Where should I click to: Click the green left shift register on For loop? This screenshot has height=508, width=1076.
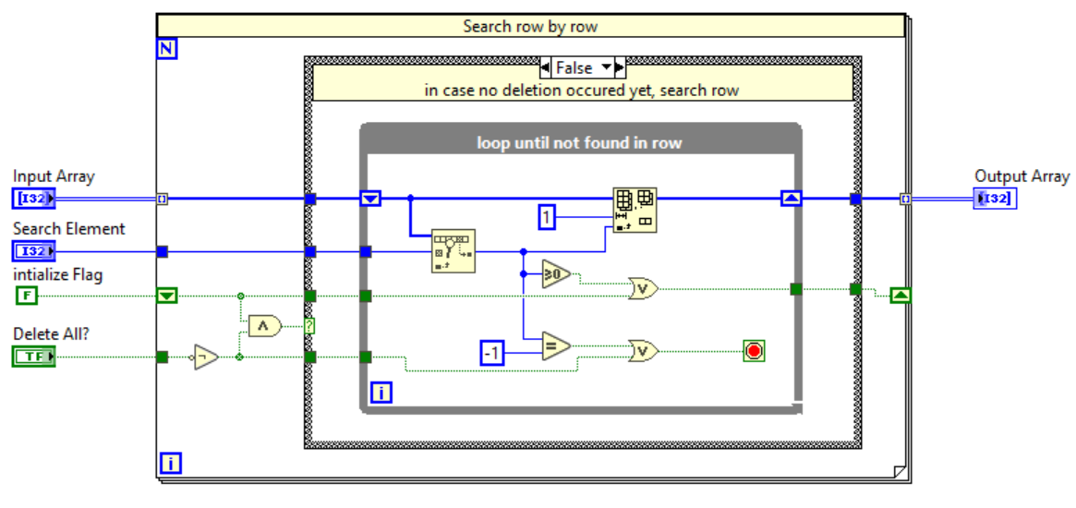tap(167, 296)
